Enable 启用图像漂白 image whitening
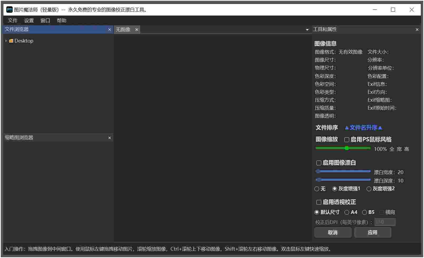Viewport: 424px width, 258px height. coord(319,163)
